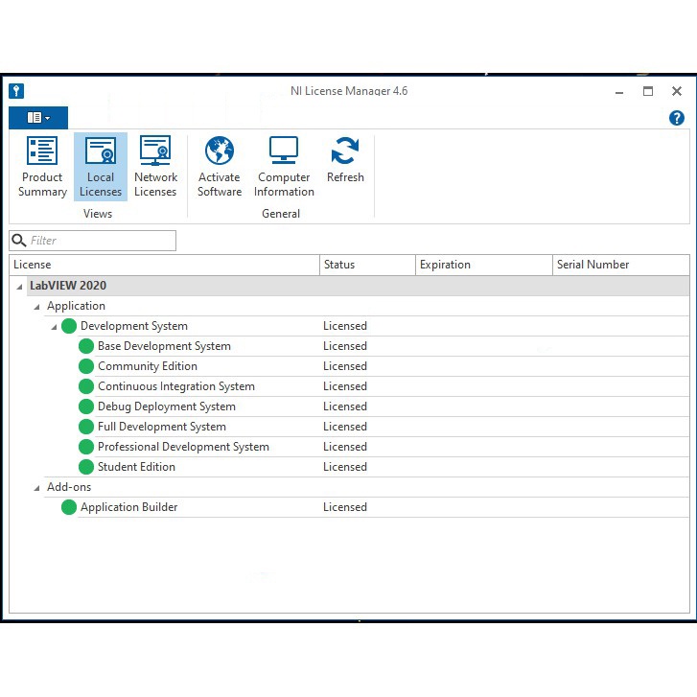
Task: Click the Activate Software globe icon
Action: pyautogui.click(x=220, y=151)
